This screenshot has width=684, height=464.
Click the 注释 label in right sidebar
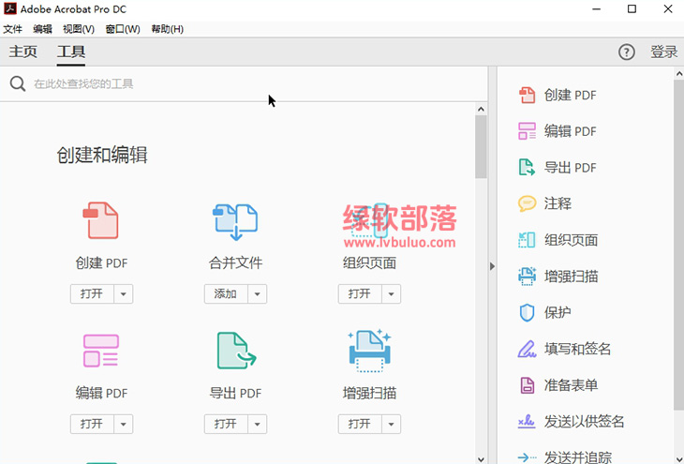(558, 203)
